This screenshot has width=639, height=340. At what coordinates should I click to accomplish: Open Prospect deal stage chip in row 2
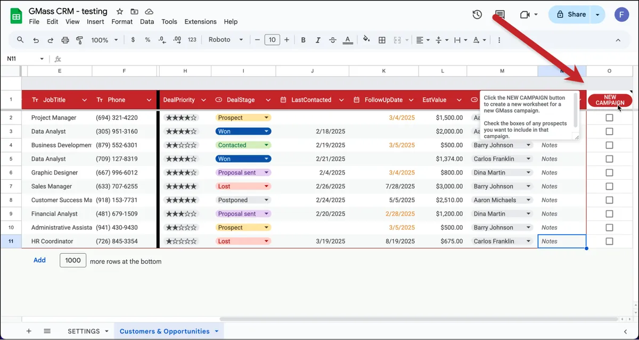point(243,118)
